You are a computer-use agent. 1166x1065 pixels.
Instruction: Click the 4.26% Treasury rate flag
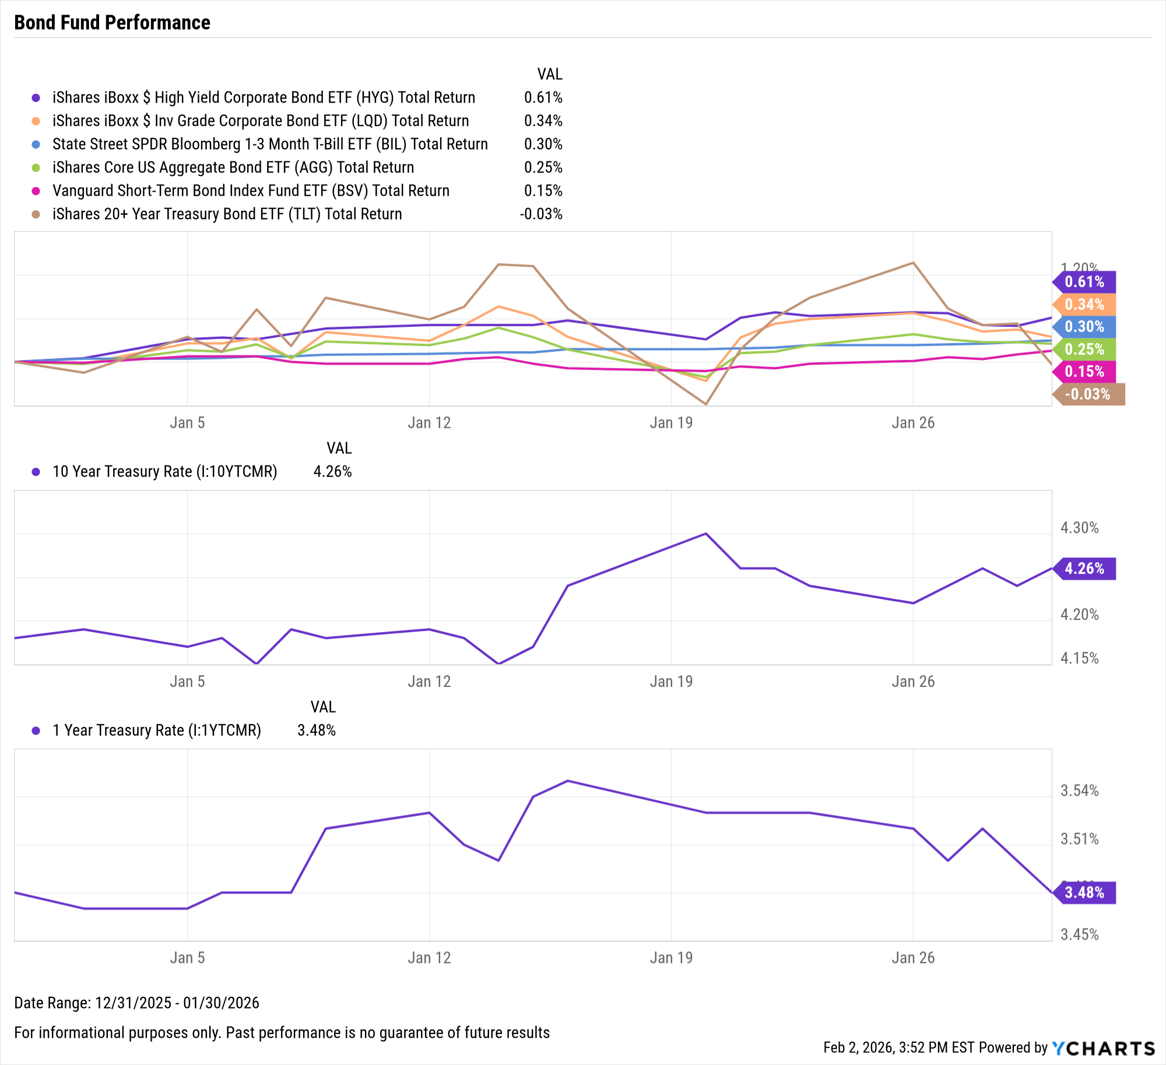click(x=1084, y=568)
